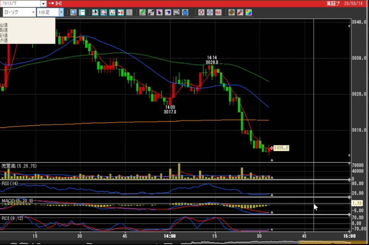Open the gear chart settings icon

pyautogui.click(x=231, y=13)
